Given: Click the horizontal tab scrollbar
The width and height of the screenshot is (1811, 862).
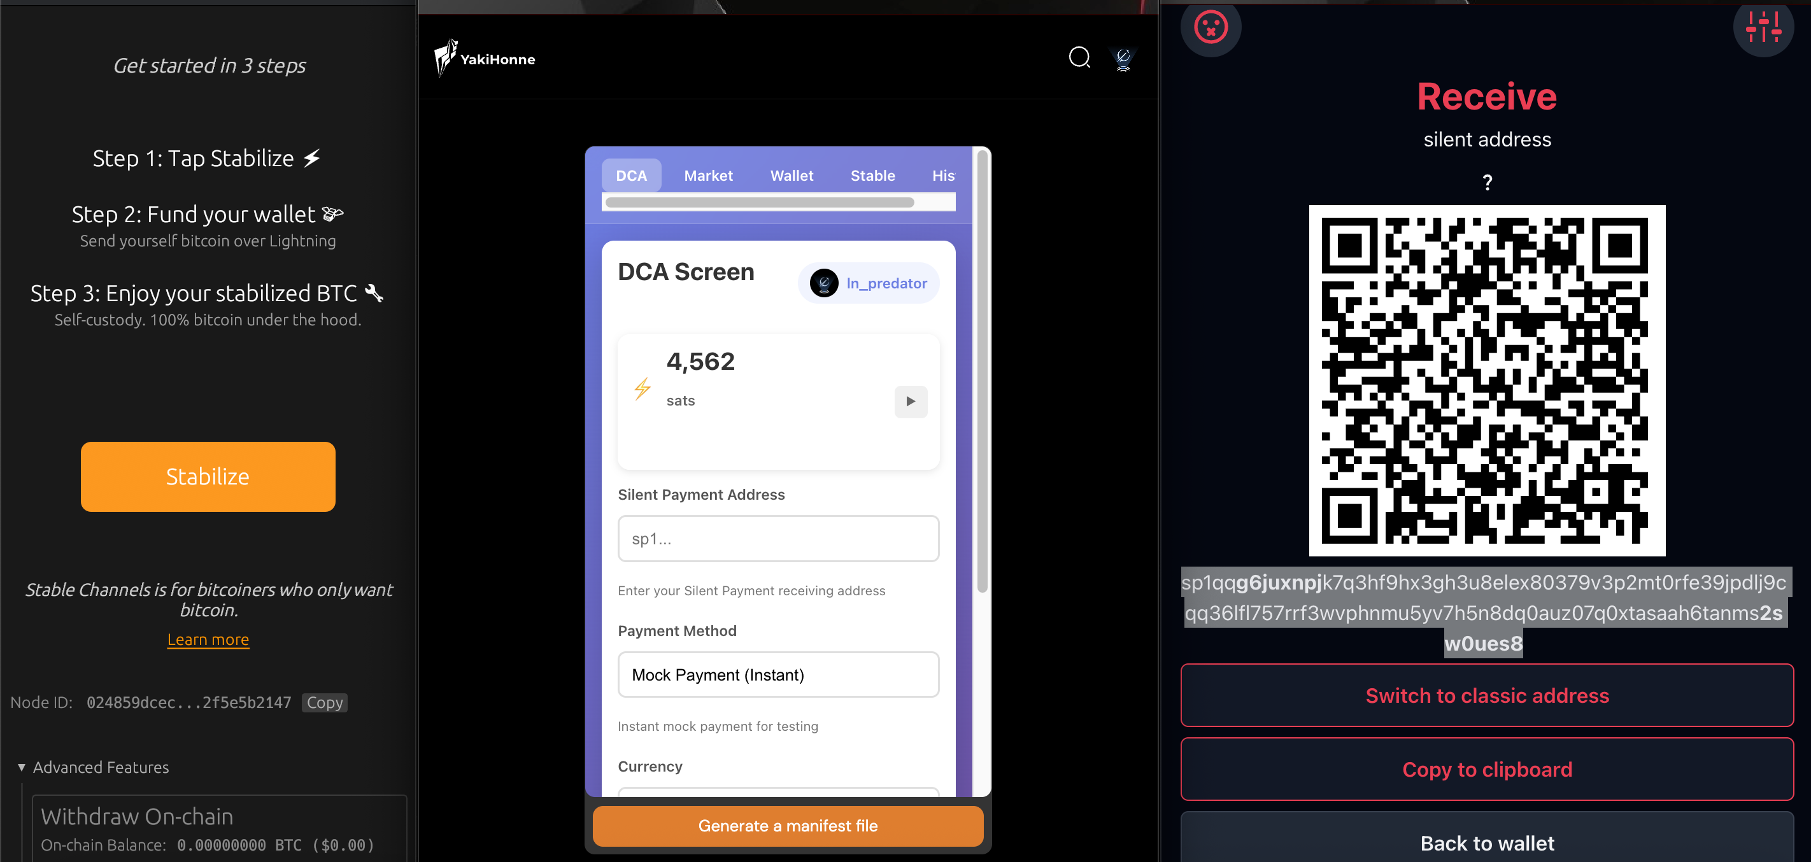Looking at the screenshot, I should pyautogui.click(x=759, y=202).
